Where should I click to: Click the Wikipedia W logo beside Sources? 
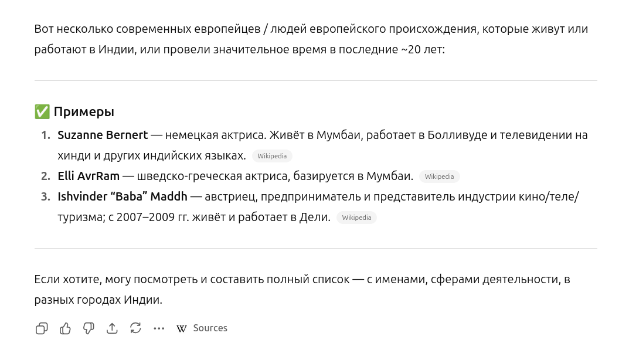pyautogui.click(x=181, y=328)
